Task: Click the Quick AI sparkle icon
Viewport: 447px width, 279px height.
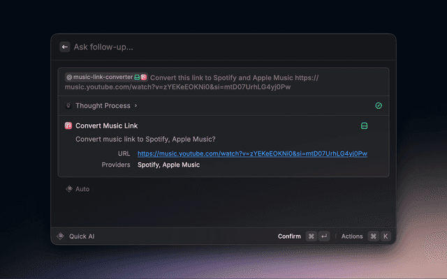Action: [x=61, y=236]
